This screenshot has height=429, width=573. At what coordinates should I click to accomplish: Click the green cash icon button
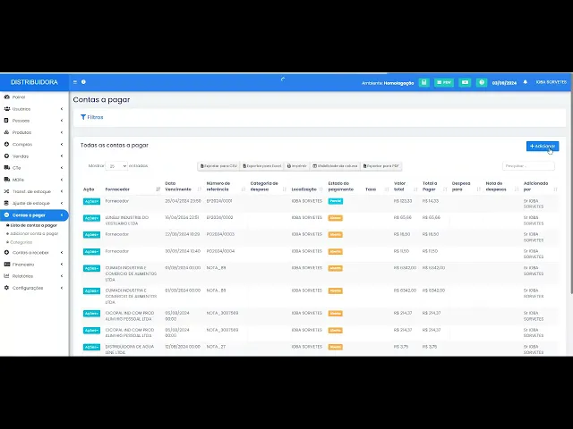point(465,82)
